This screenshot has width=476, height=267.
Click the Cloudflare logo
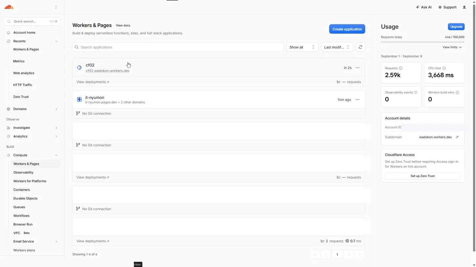[x=9, y=7]
